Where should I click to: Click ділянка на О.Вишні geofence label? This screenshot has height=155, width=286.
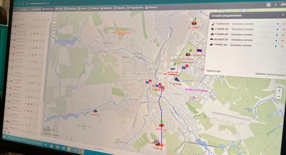(x=196, y=90)
